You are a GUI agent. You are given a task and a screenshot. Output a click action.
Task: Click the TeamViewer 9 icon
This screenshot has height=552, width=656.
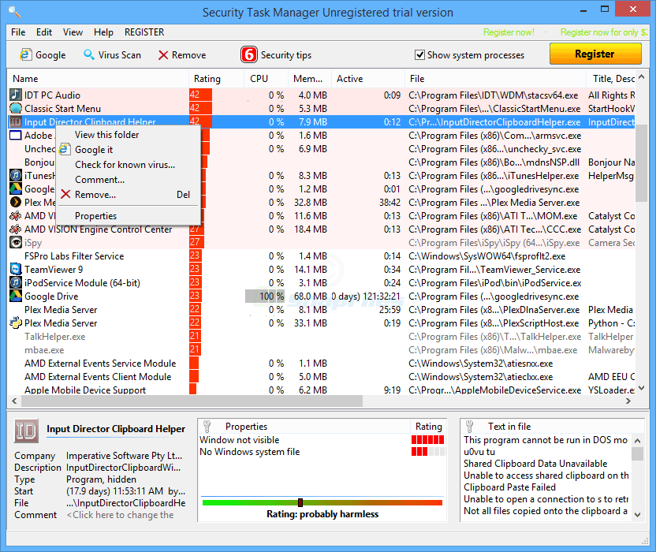click(16, 269)
